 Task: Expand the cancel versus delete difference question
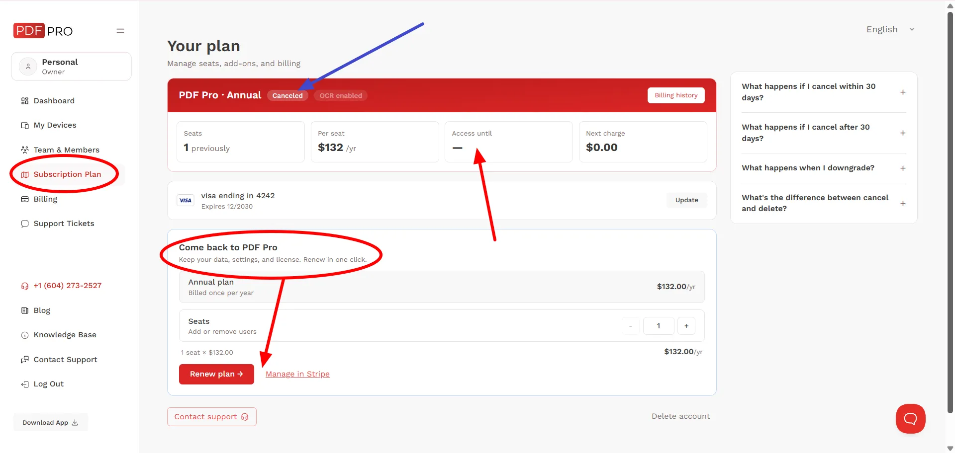click(824, 203)
